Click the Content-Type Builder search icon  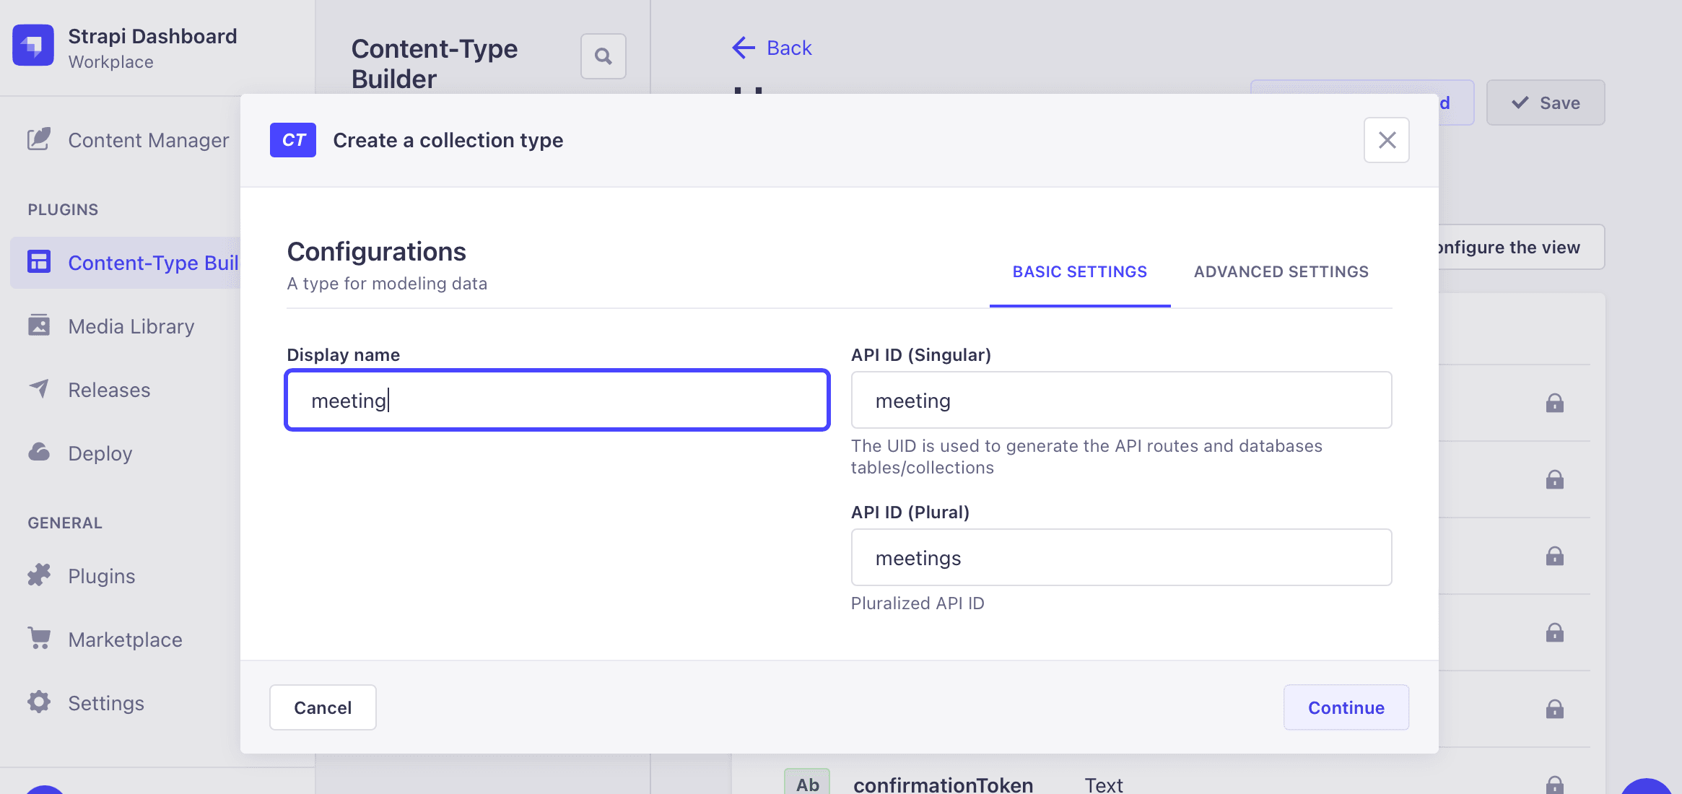[x=603, y=56]
